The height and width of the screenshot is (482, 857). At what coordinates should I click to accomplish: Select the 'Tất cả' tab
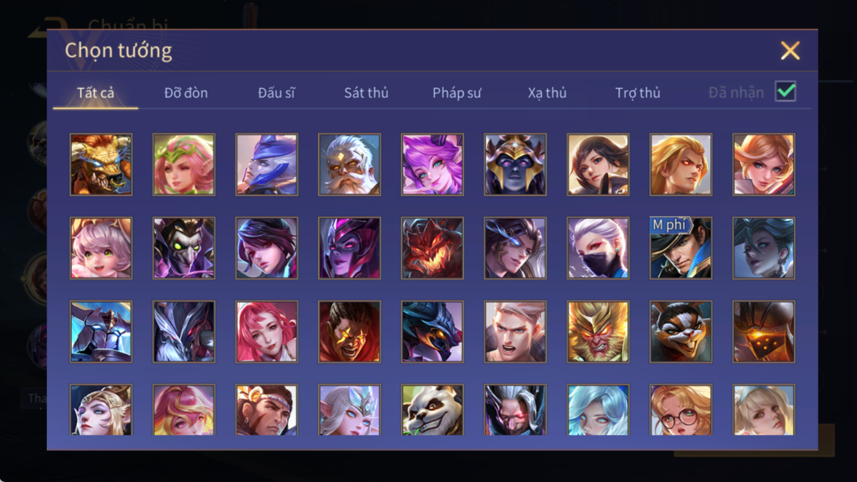coord(96,93)
